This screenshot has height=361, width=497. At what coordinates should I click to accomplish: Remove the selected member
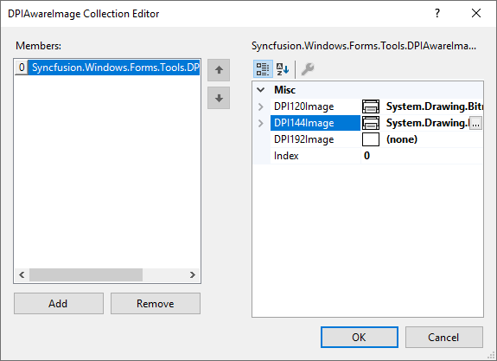(x=156, y=304)
